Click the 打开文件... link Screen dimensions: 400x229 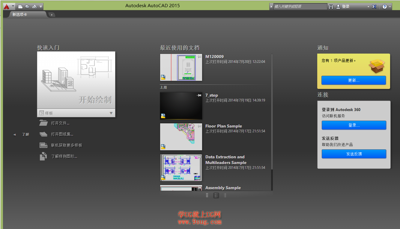[60, 123]
